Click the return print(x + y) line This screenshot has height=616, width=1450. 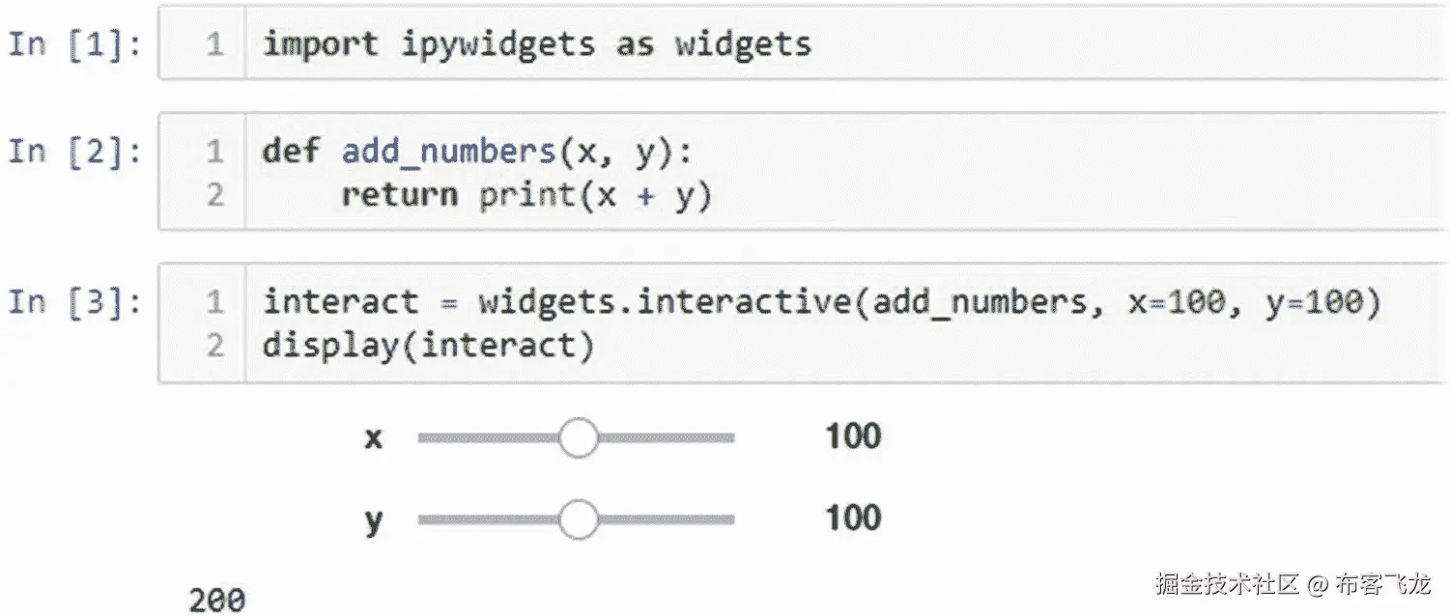click(x=526, y=194)
